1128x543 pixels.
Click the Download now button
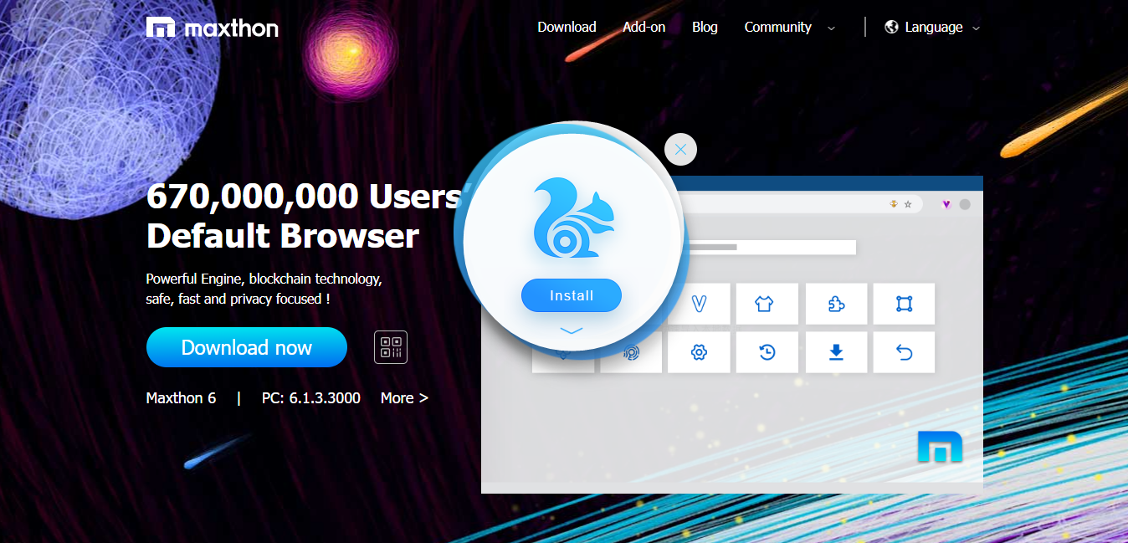(246, 347)
